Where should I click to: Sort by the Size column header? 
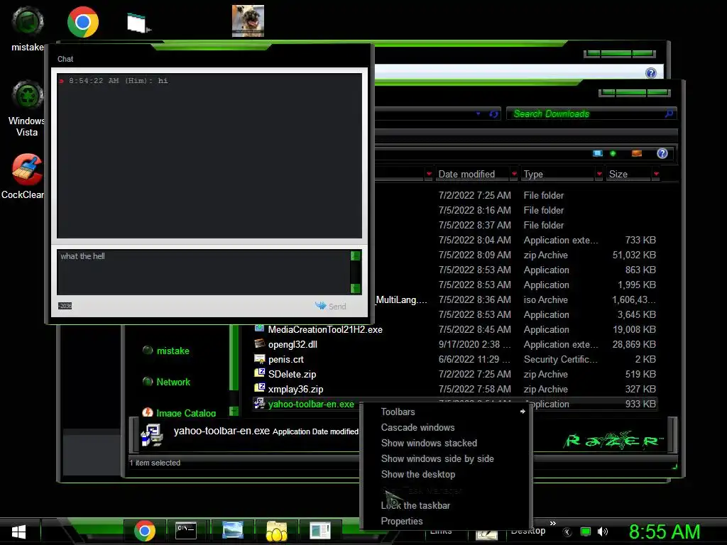(618, 175)
